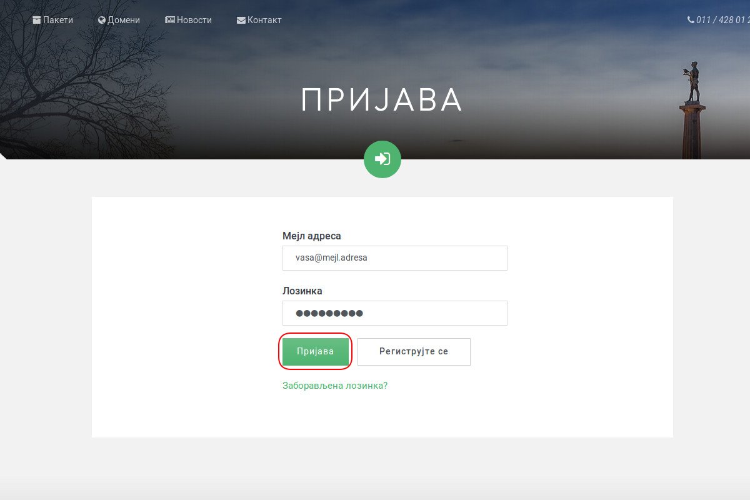This screenshot has width=750, height=500.
Task: Click the statue monument image in the banner
Action: point(692,110)
